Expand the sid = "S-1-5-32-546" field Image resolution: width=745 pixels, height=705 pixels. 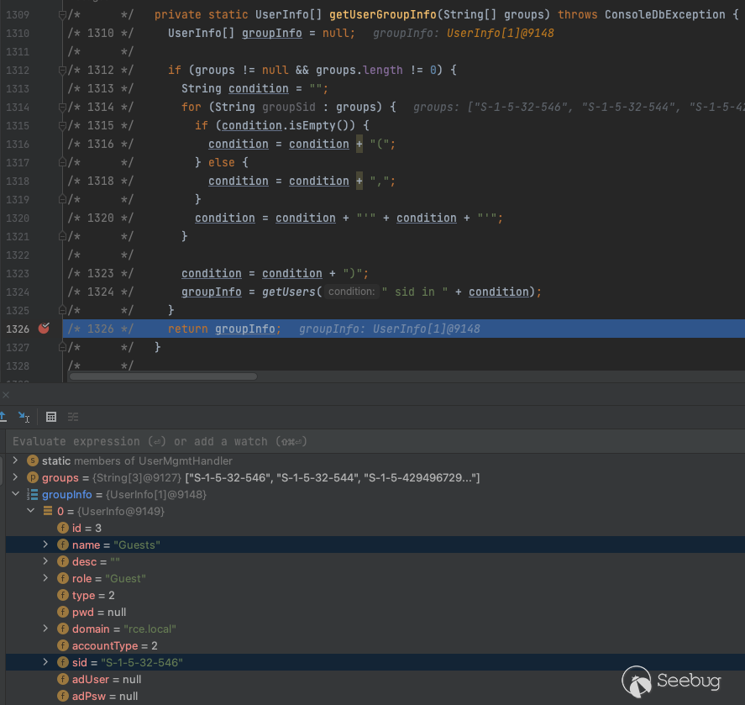pos(45,662)
